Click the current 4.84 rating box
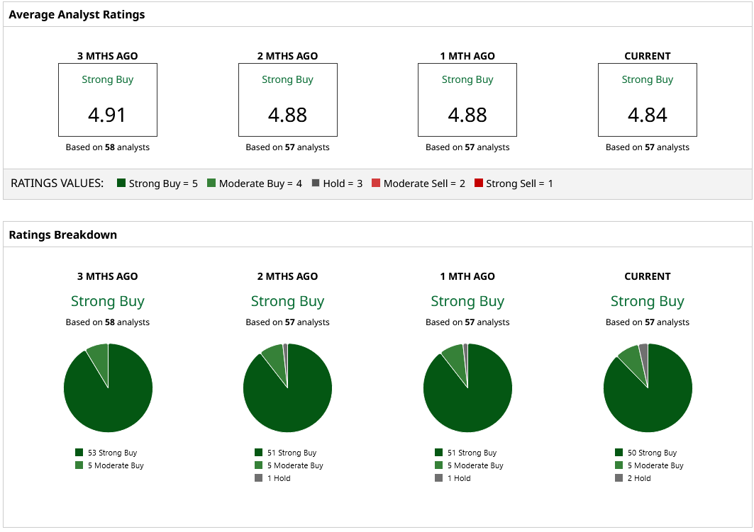The height and width of the screenshot is (532, 754). (x=647, y=100)
